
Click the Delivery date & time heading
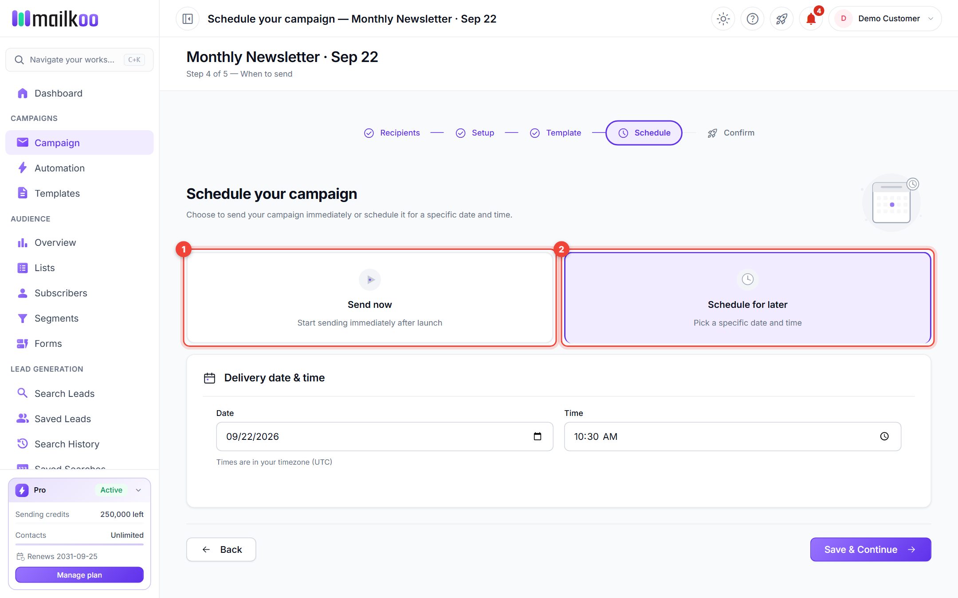[274, 378]
